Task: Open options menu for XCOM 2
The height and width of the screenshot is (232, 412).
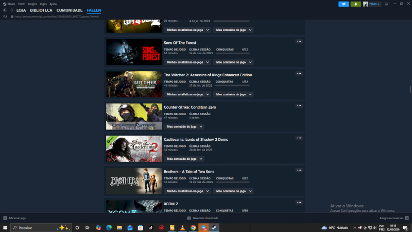Action: (x=299, y=202)
